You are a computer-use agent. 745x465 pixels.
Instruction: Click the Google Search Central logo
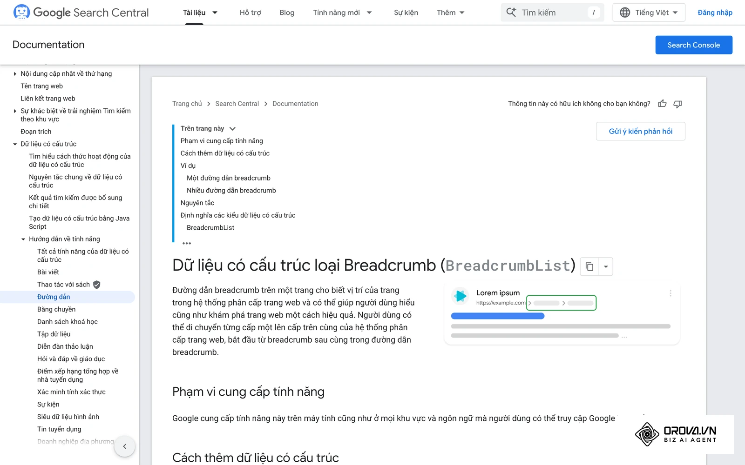(x=81, y=13)
